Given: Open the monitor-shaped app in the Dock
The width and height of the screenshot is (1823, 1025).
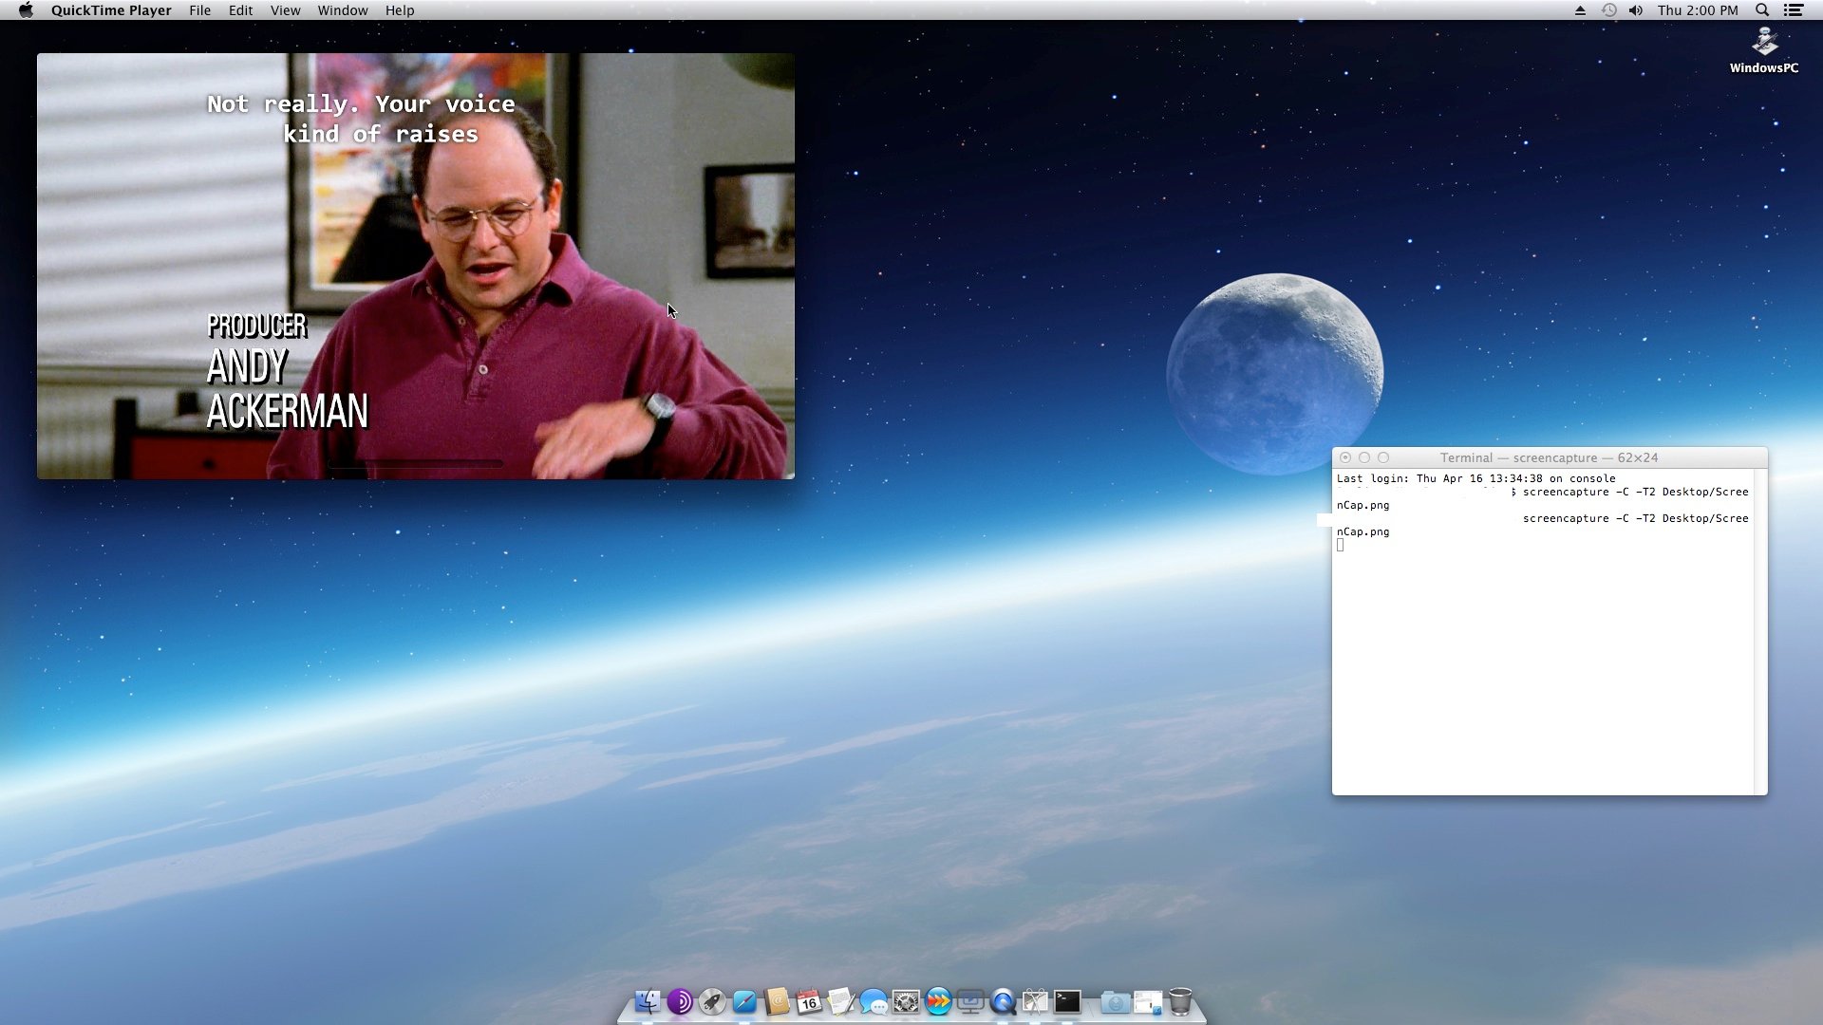Looking at the screenshot, I should click(970, 1001).
